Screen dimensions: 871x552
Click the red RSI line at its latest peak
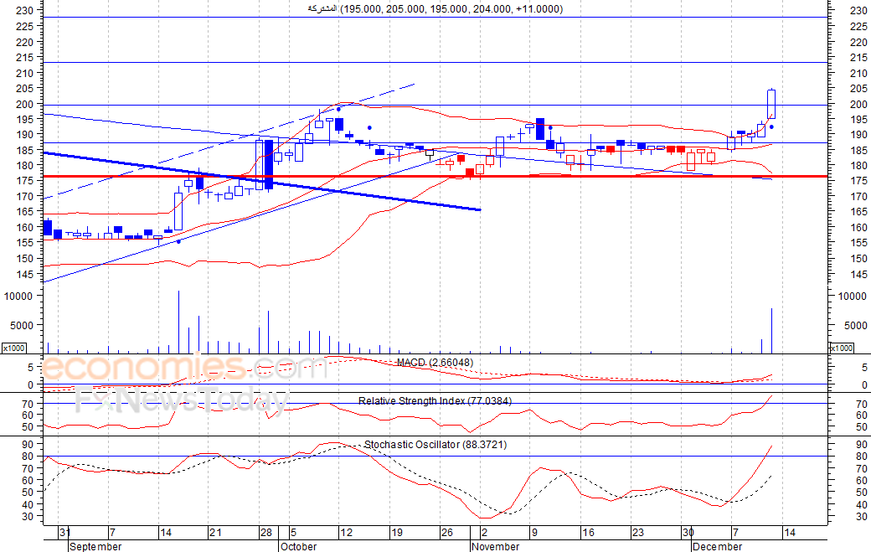[771, 396]
